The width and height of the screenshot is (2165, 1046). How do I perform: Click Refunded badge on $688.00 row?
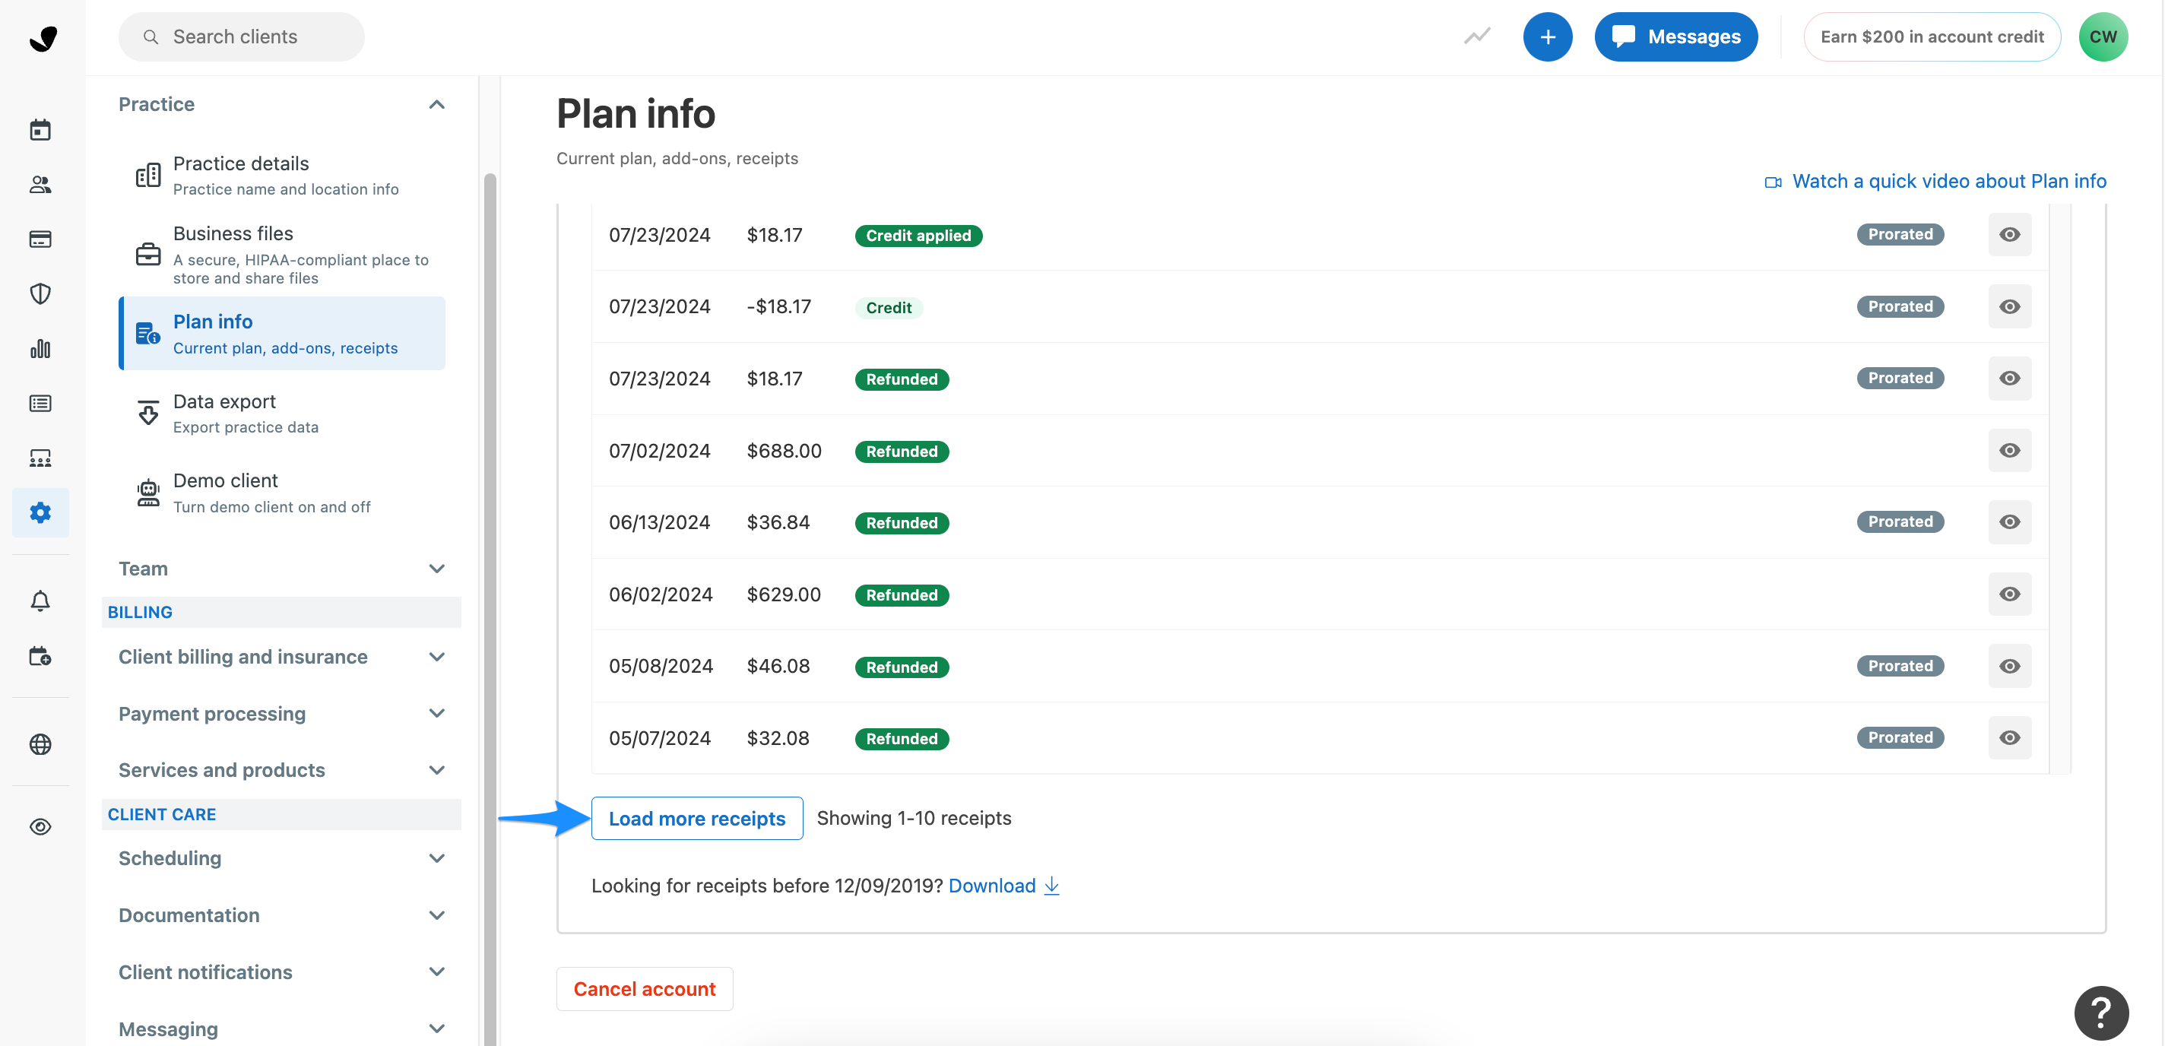[x=902, y=452]
